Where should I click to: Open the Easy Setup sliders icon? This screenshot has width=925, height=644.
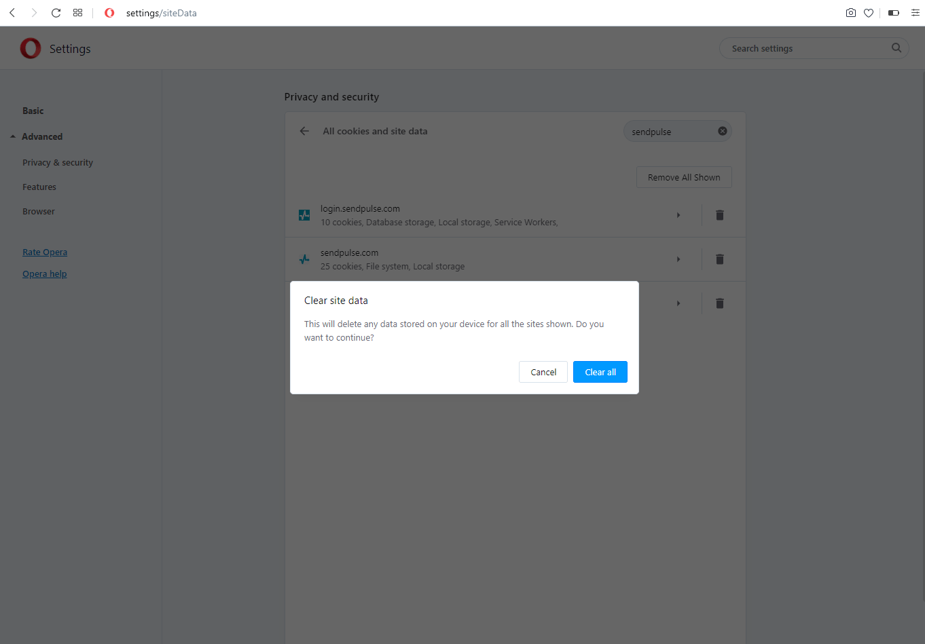[915, 13]
